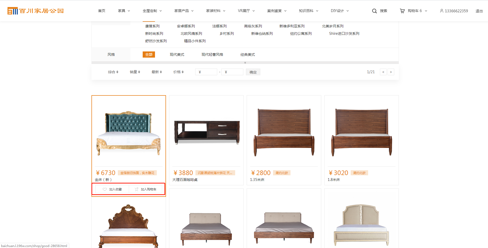The width and height of the screenshot is (488, 248).
Task: Toggle sort by 价格
Action: point(178,72)
